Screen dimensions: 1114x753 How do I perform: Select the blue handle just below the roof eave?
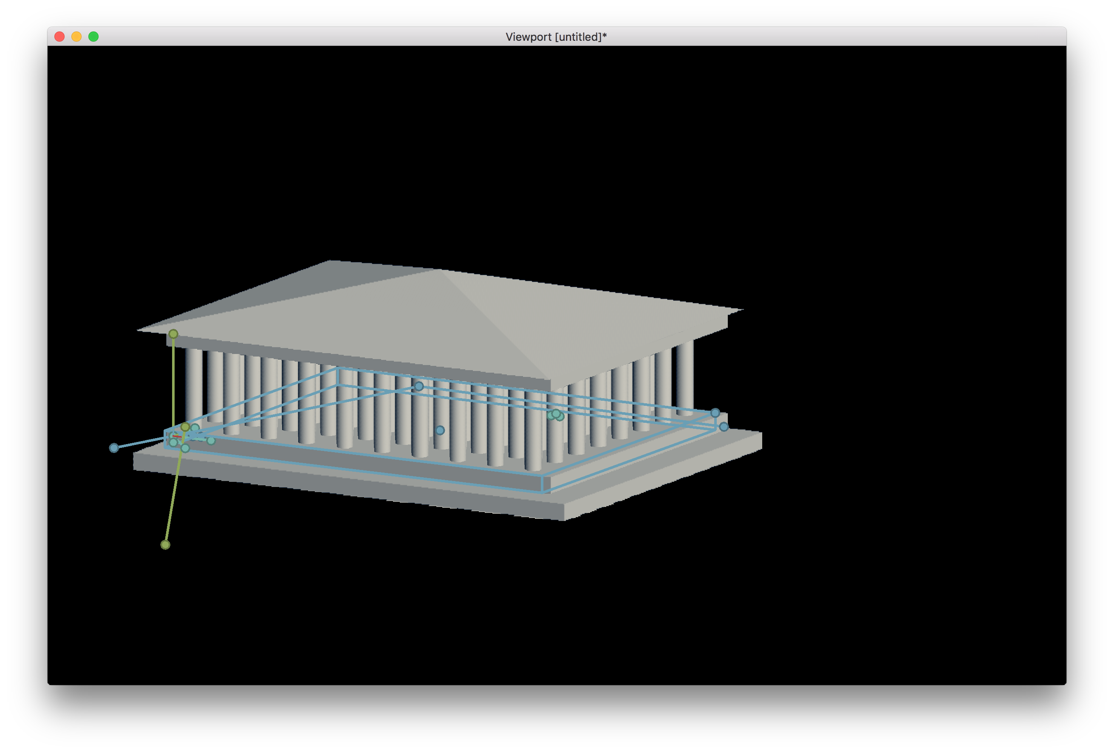pyautogui.click(x=419, y=386)
